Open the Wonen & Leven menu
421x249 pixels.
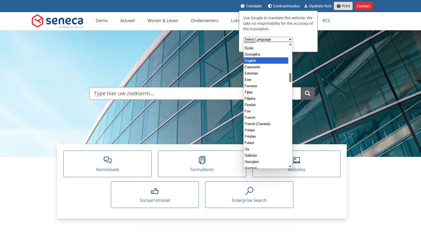pos(163,21)
